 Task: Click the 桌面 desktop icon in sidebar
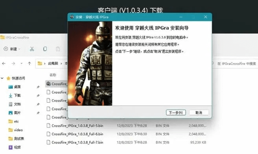click(x=10, y=87)
